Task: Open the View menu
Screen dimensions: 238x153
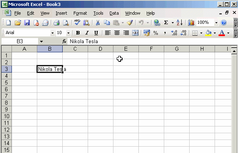Action: click(45, 13)
